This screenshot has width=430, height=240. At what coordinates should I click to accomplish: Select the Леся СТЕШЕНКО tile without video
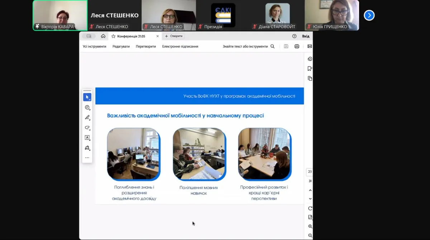pyautogui.click(x=114, y=15)
